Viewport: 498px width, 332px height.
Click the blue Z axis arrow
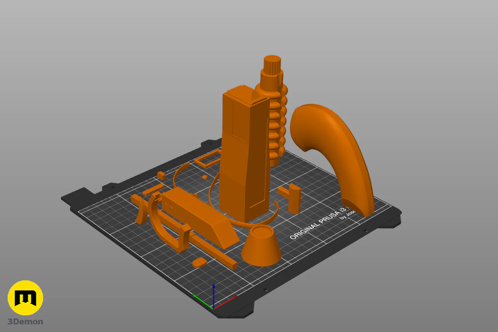point(214,295)
